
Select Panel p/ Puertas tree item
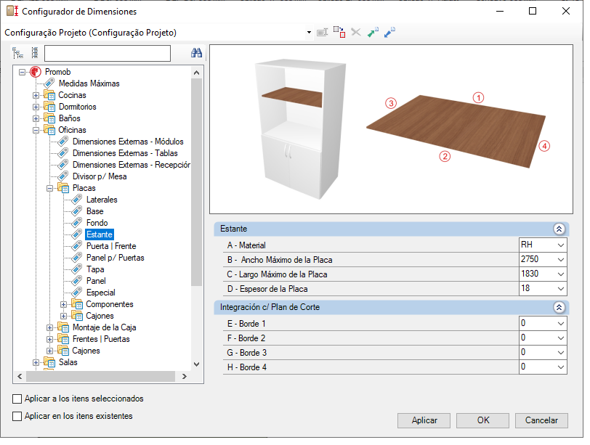click(x=115, y=258)
